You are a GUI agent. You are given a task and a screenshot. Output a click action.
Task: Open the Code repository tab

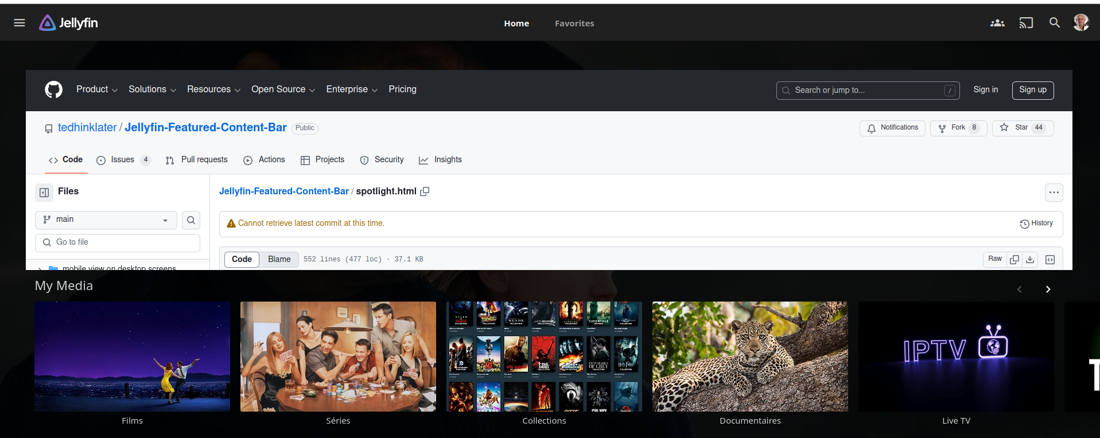point(66,160)
